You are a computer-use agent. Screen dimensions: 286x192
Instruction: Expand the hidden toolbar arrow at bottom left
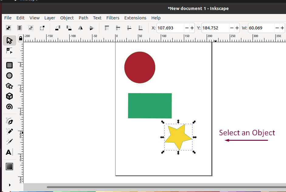[9, 185]
